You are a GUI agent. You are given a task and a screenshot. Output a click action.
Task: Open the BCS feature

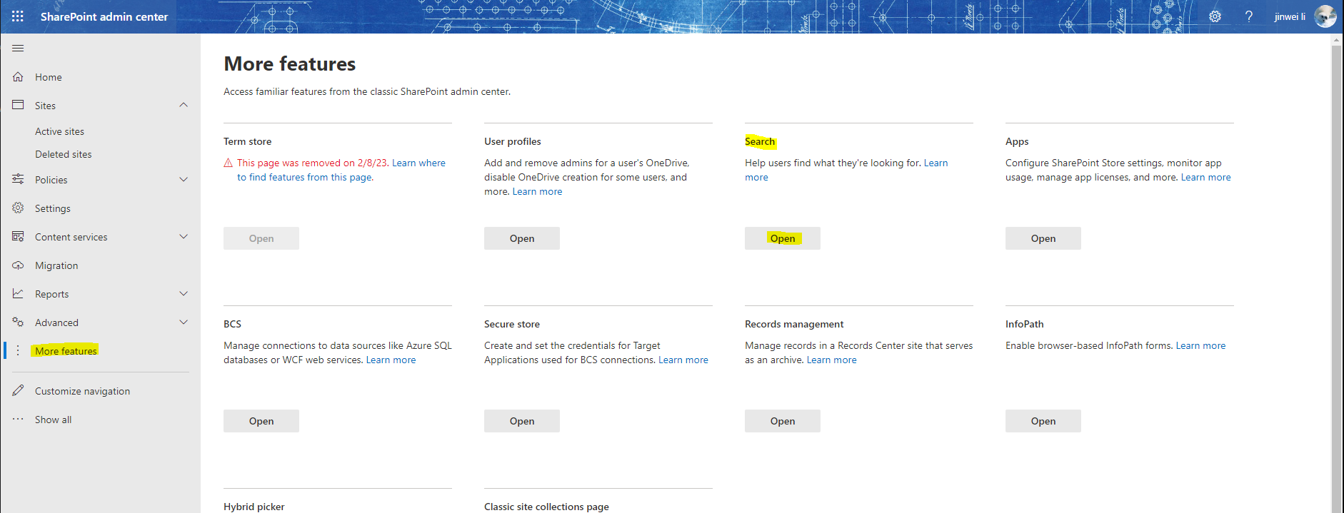point(261,421)
